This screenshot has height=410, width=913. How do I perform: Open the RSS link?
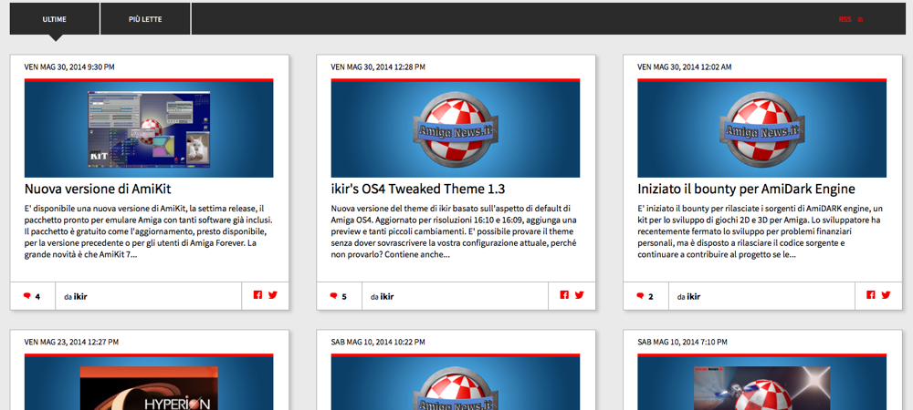(845, 19)
